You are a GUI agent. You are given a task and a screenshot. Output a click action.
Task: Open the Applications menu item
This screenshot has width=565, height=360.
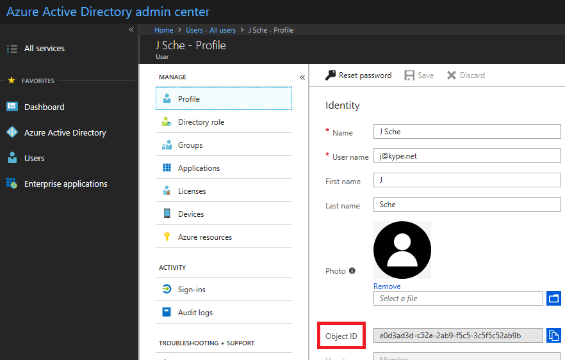(x=224, y=168)
